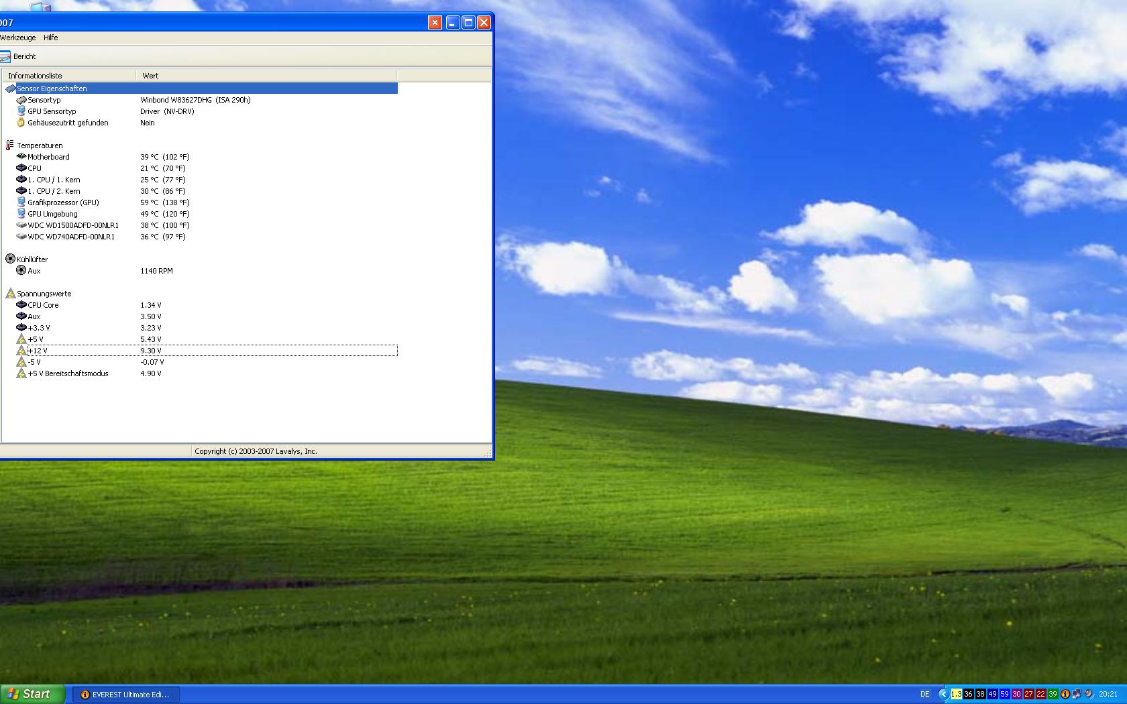Click the GPU Sensortyp monitor icon
1127x704 pixels.
(x=21, y=111)
